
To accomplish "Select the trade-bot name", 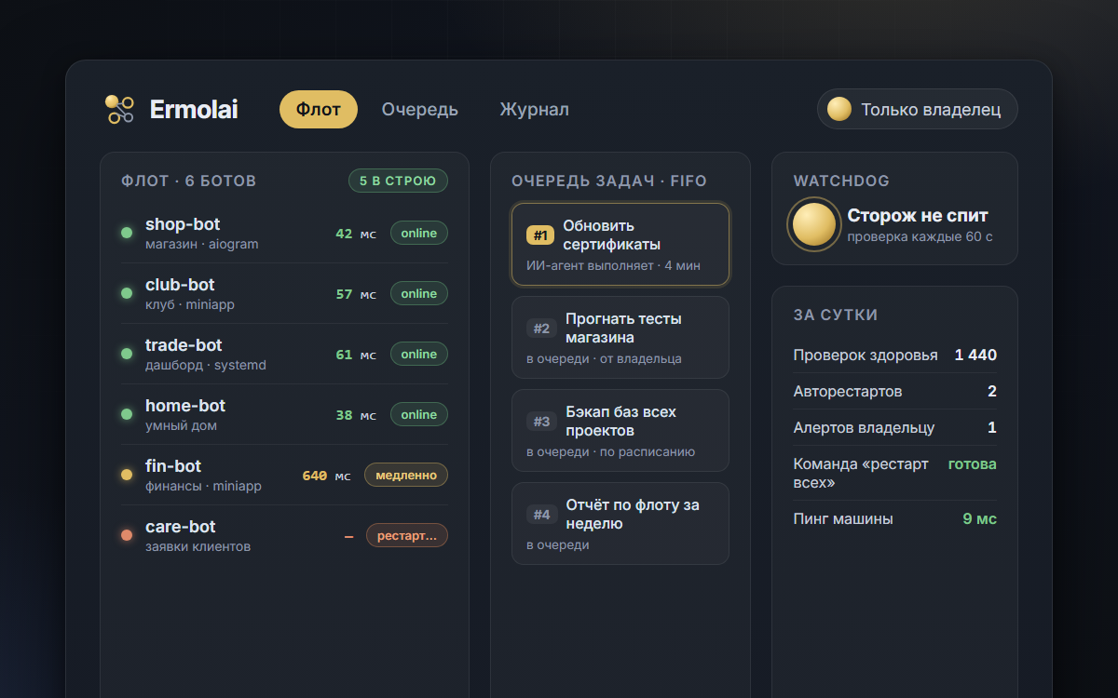I will [x=184, y=345].
